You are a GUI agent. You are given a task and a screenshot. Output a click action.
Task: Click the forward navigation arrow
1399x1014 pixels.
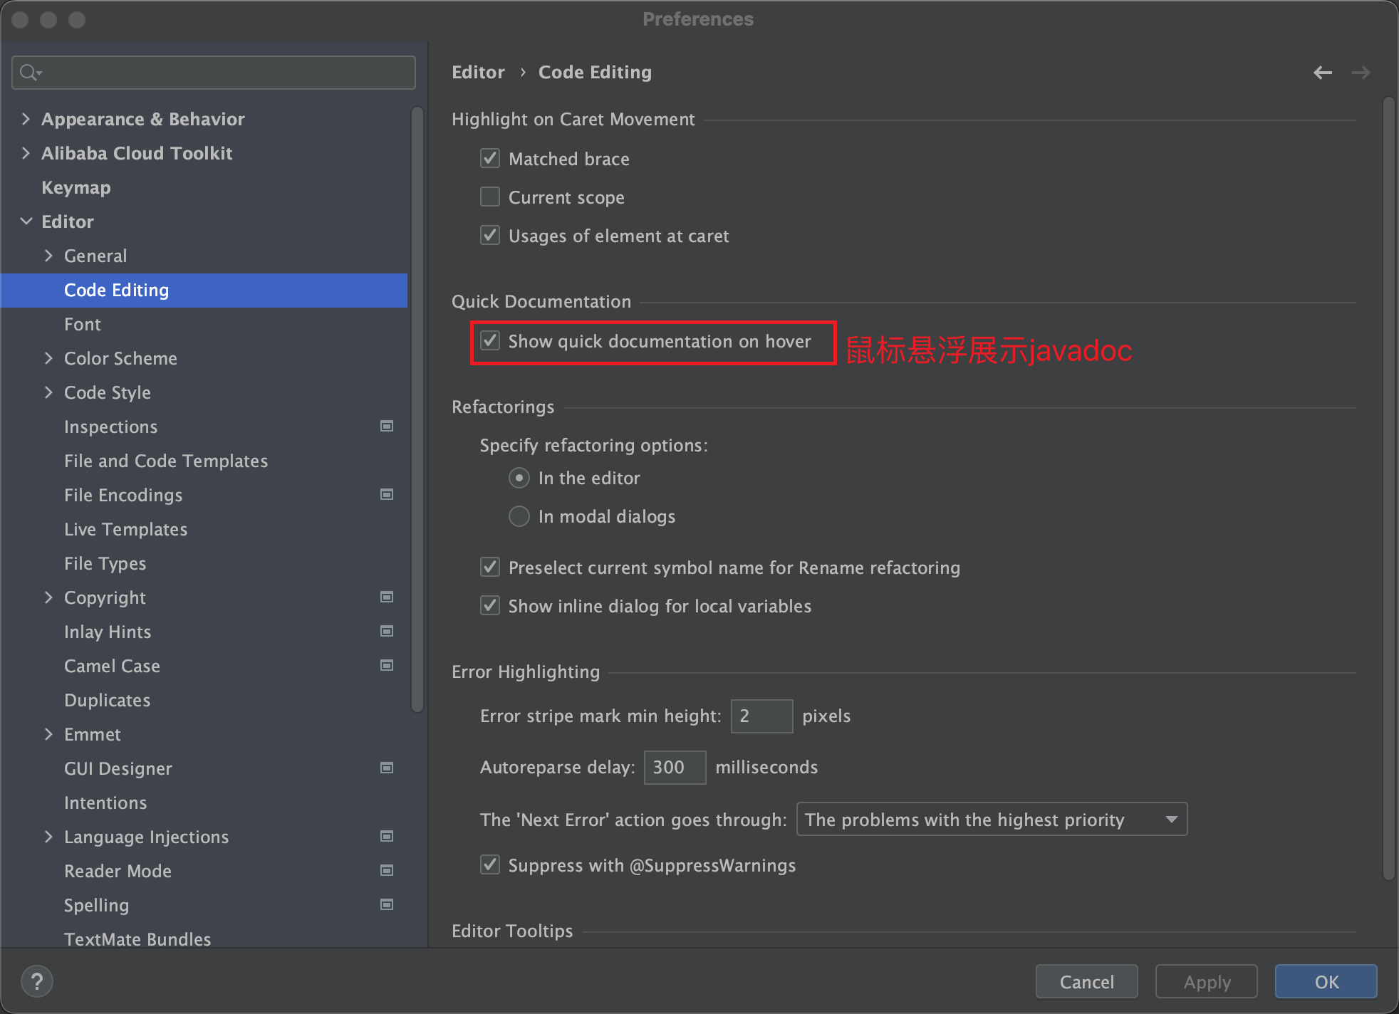pos(1361,73)
